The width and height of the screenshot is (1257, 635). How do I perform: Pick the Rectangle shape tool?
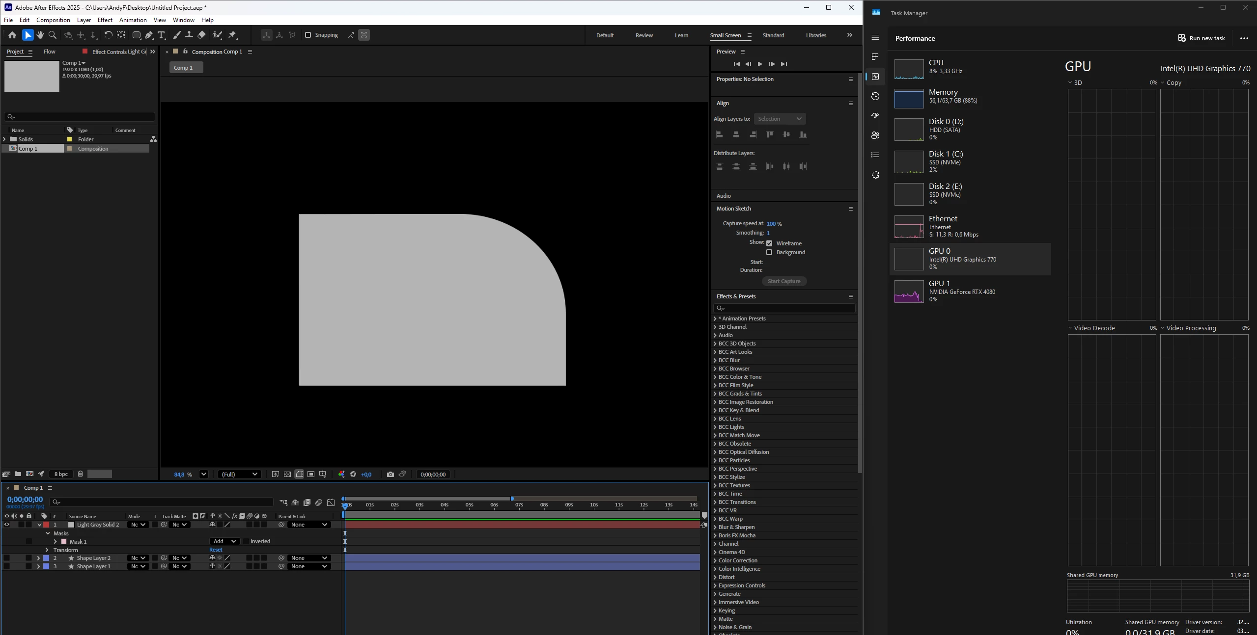[x=137, y=35]
